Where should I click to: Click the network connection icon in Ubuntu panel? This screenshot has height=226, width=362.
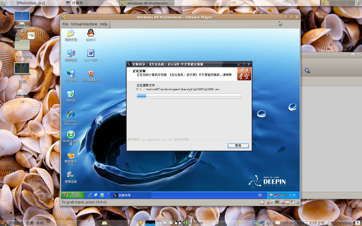(262, 223)
